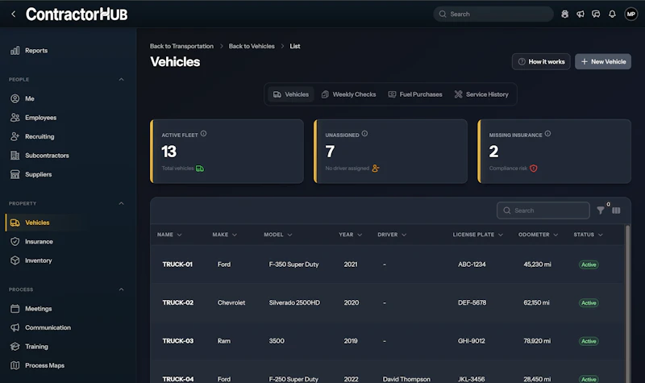
Task: Collapse the PROPERTY sidebar section
Action: coord(122,203)
